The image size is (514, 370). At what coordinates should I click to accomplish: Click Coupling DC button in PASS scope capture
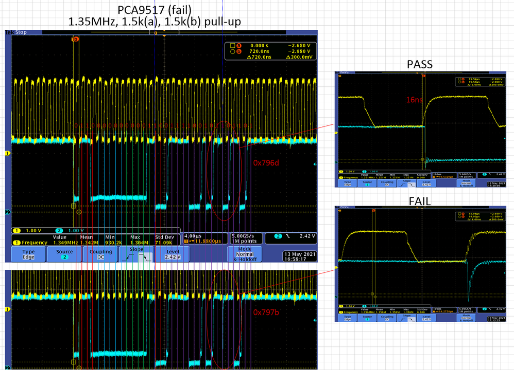tap(387, 183)
